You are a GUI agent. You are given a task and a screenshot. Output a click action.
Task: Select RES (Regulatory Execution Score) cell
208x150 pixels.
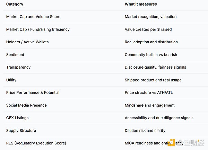click(36, 143)
